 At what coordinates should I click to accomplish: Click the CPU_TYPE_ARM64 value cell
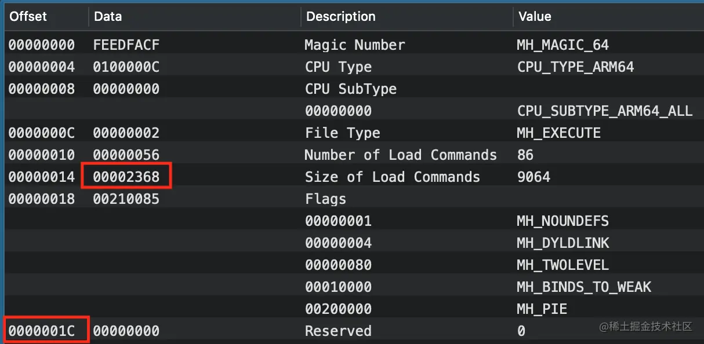click(575, 67)
